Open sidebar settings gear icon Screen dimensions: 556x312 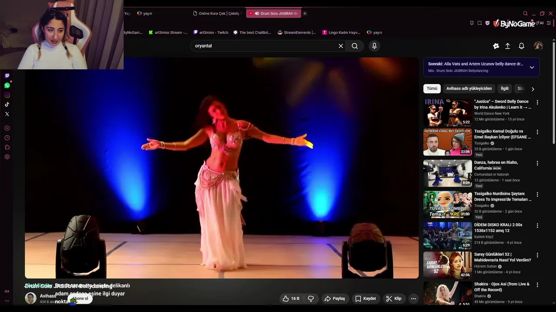tap(7, 157)
